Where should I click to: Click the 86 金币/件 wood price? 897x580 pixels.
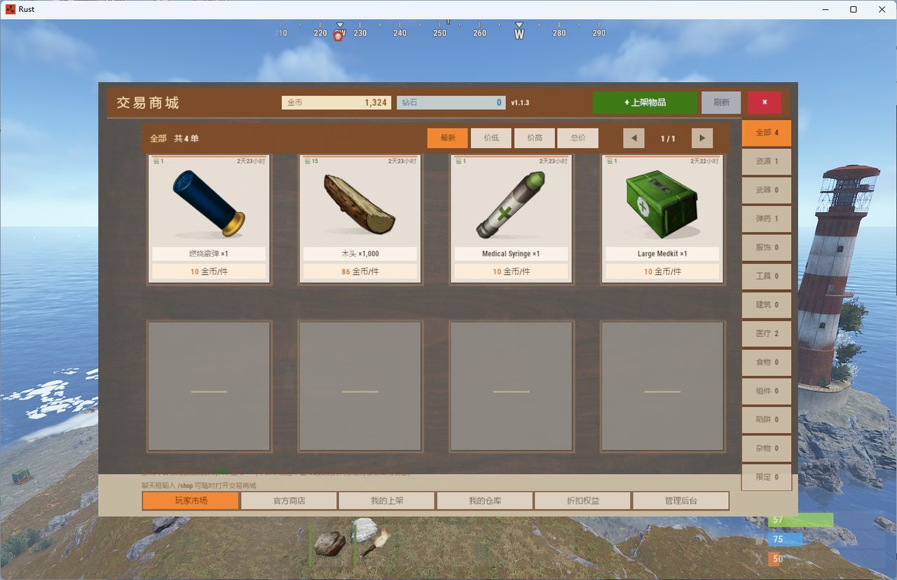point(360,271)
